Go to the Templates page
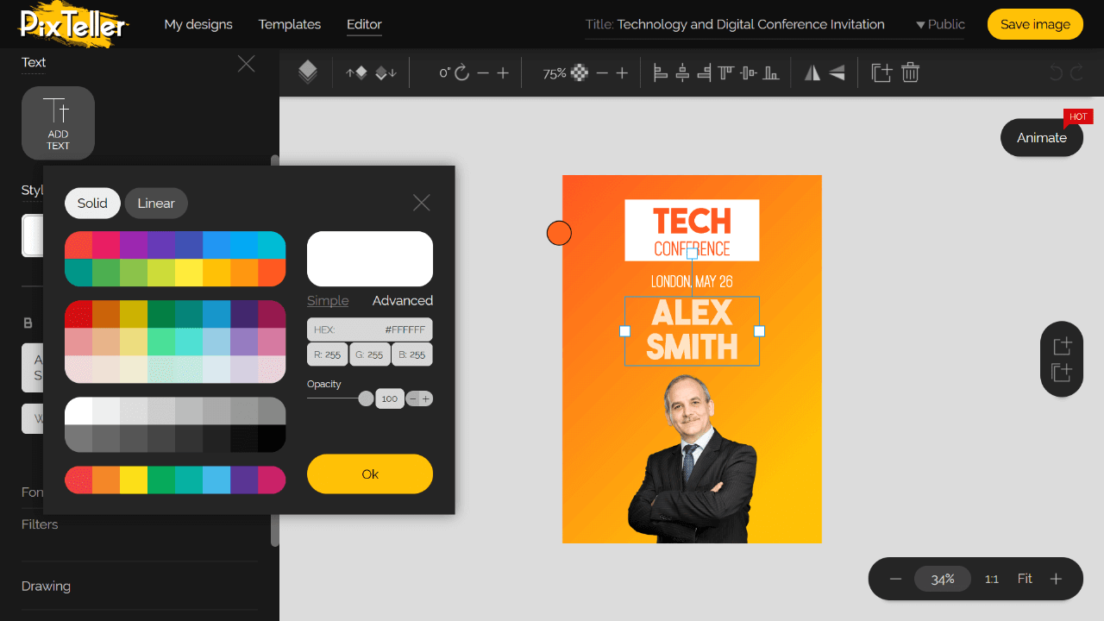Screen dimensions: 1104x621 [289, 24]
